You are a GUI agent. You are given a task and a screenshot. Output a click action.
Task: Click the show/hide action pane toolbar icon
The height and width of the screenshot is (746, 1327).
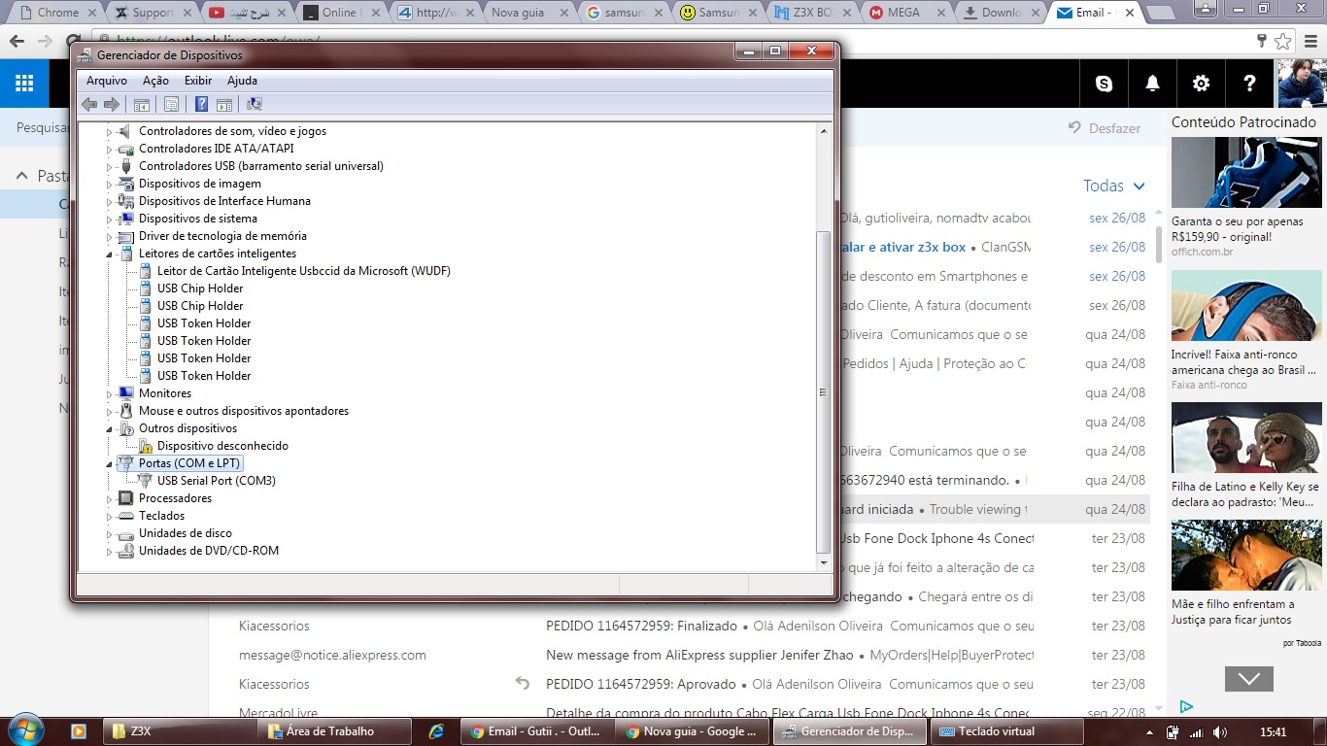point(224,104)
